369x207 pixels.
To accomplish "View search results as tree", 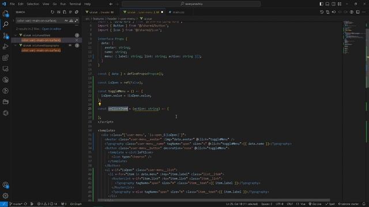I will point(70,12).
